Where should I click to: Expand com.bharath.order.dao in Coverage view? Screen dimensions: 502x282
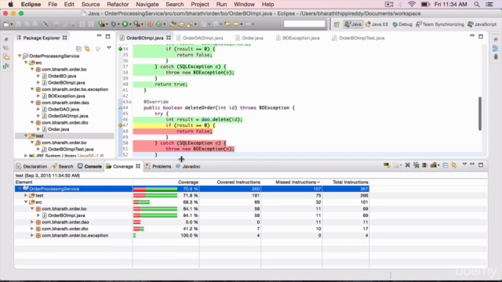pos(32,222)
